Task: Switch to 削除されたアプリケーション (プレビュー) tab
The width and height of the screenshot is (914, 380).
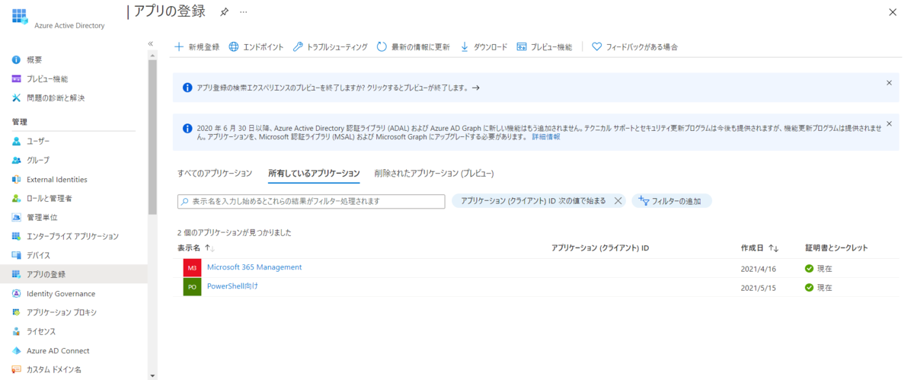Action: coord(434,174)
